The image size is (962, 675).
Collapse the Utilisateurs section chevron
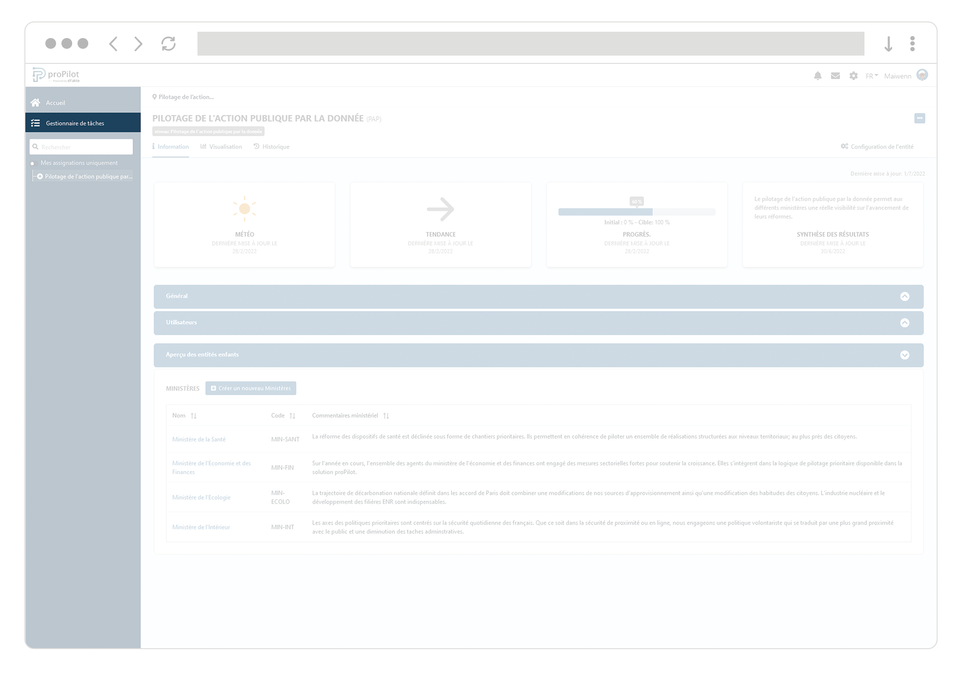tap(904, 323)
